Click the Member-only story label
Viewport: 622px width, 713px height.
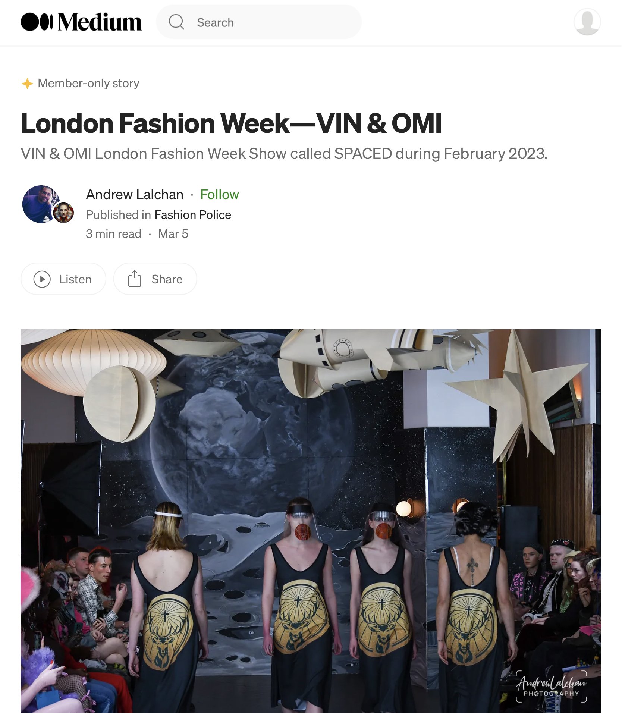[x=88, y=83]
